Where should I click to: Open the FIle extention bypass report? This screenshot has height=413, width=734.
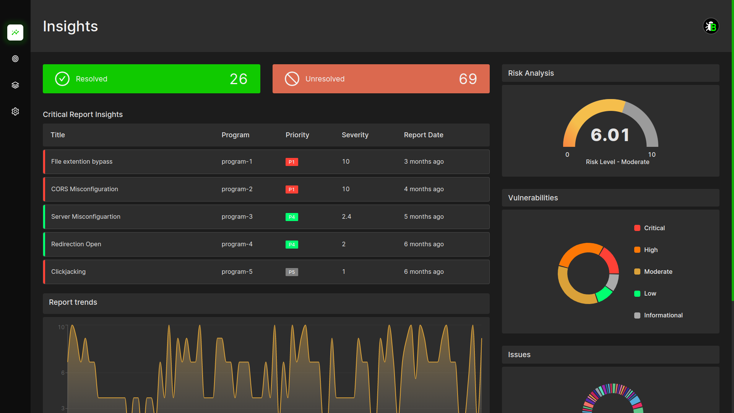click(x=82, y=162)
